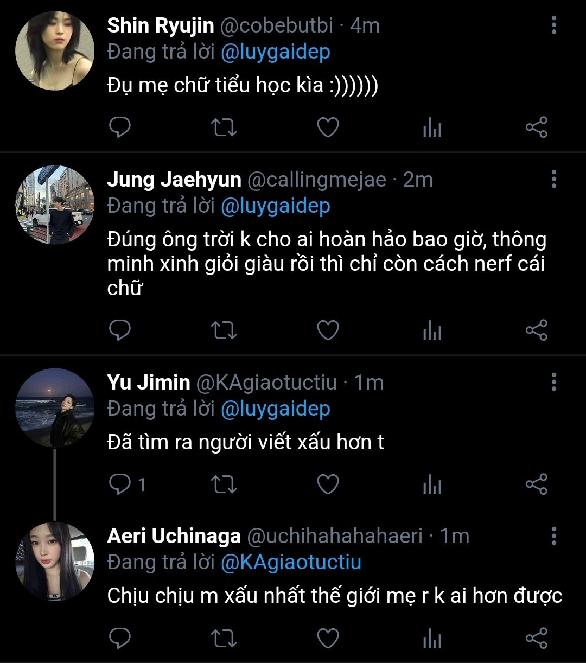Open more menu on Jung Jaehyun's tweet
The width and height of the screenshot is (586, 663).
(553, 179)
